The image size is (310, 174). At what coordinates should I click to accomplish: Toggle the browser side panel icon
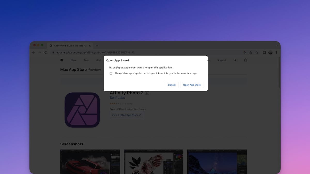coord(264,52)
